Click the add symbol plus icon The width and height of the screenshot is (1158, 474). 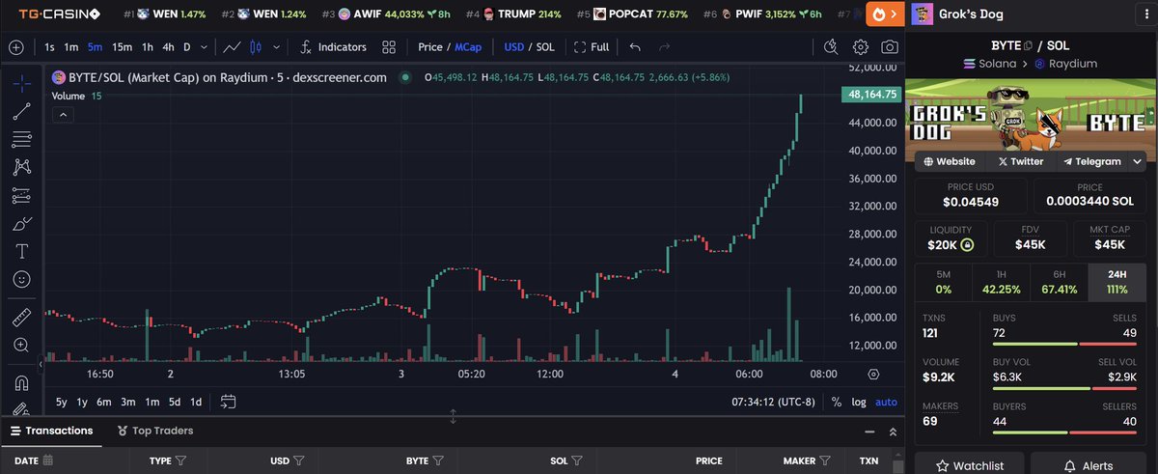pos(15,46)
